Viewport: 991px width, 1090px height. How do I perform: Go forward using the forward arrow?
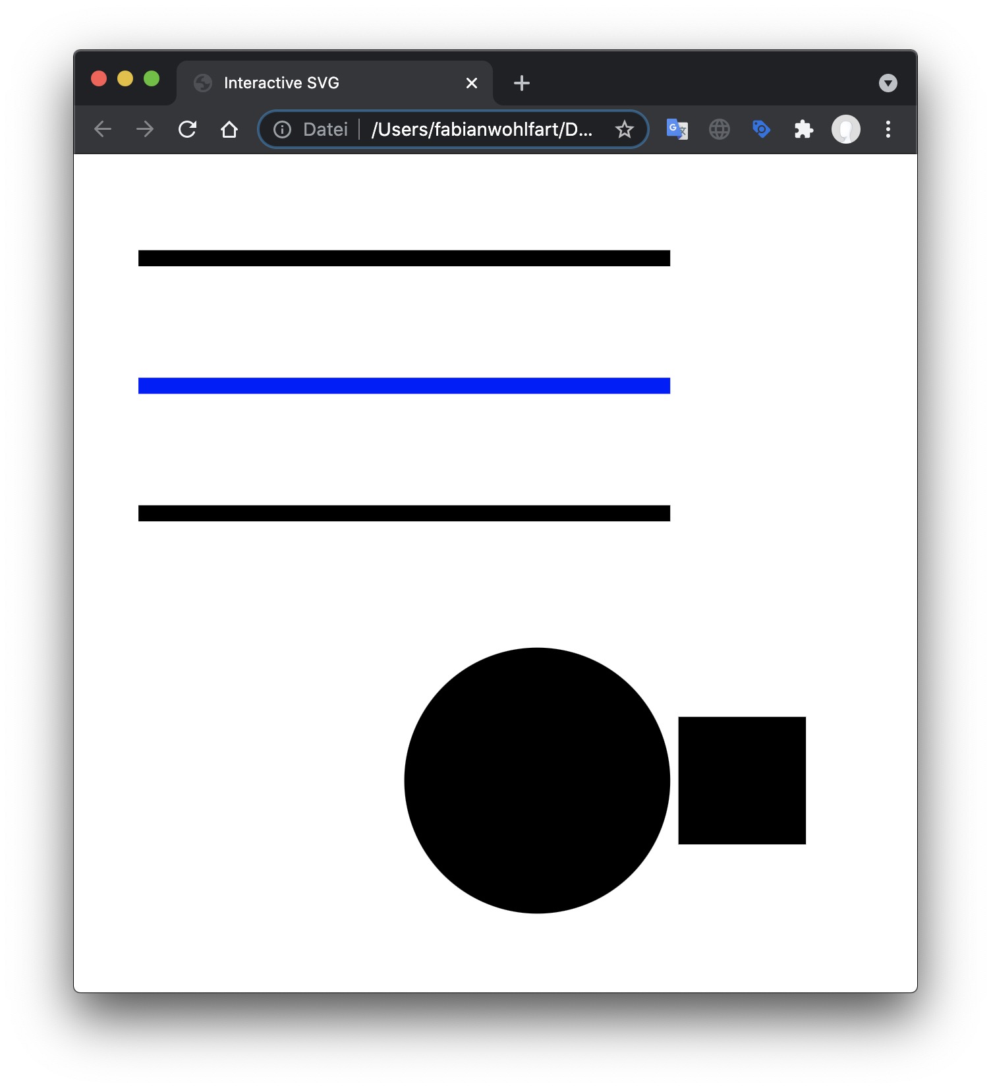tap(145, 129)
